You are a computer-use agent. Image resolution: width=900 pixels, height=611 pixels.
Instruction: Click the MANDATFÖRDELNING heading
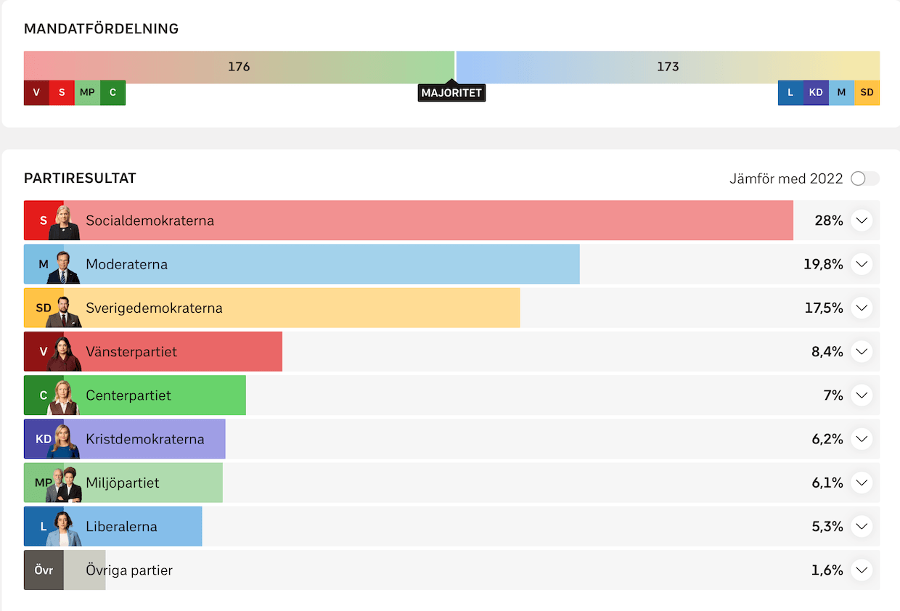pyautogui.click(x=101, y=29)
